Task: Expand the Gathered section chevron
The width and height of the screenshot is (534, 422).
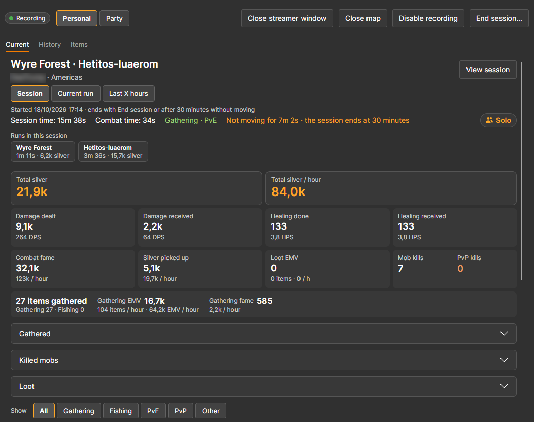Action: 504,334
